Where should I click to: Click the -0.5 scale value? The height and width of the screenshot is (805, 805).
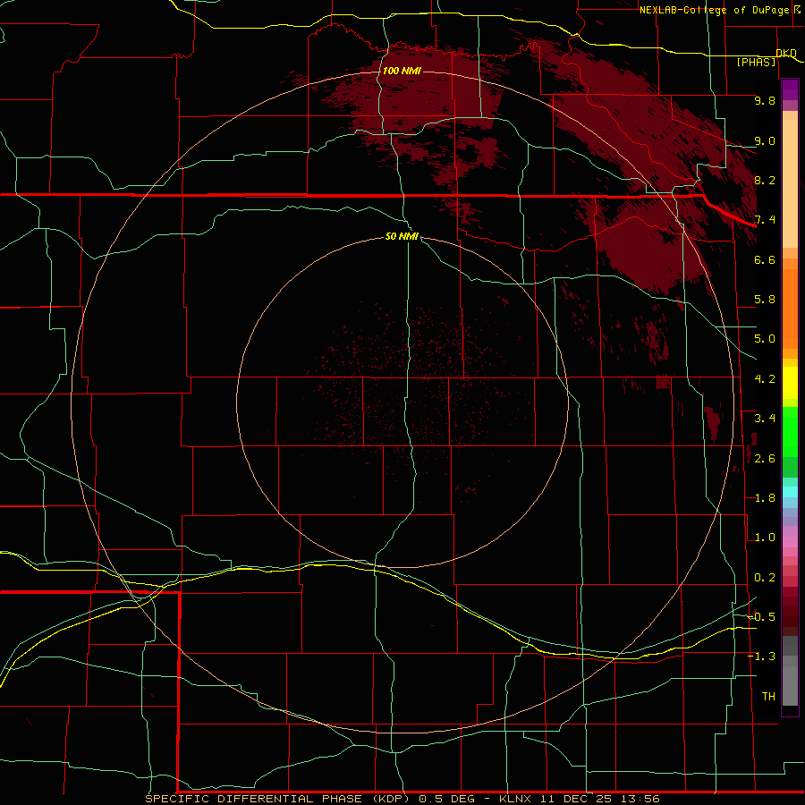(762, 617)
